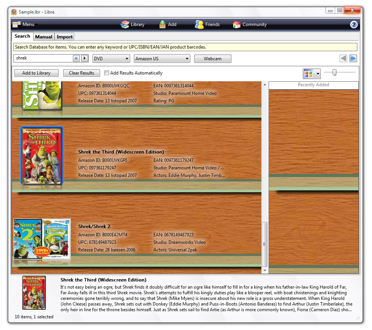Click Rating: PG text

point(164,101)
